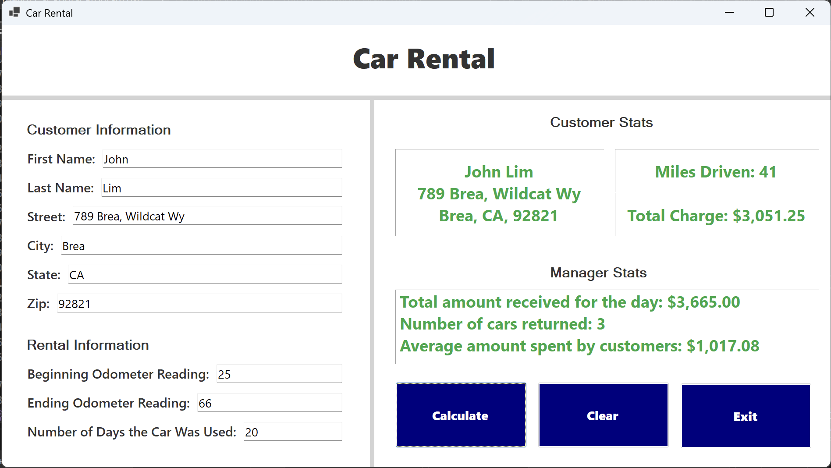831x468 pixels.
Task: Focus the State input box
Action: pyautogui.click(x=205, y=275)
